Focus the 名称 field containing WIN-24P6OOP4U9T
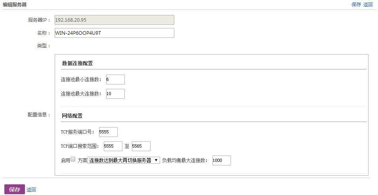 tap(114, 33)
